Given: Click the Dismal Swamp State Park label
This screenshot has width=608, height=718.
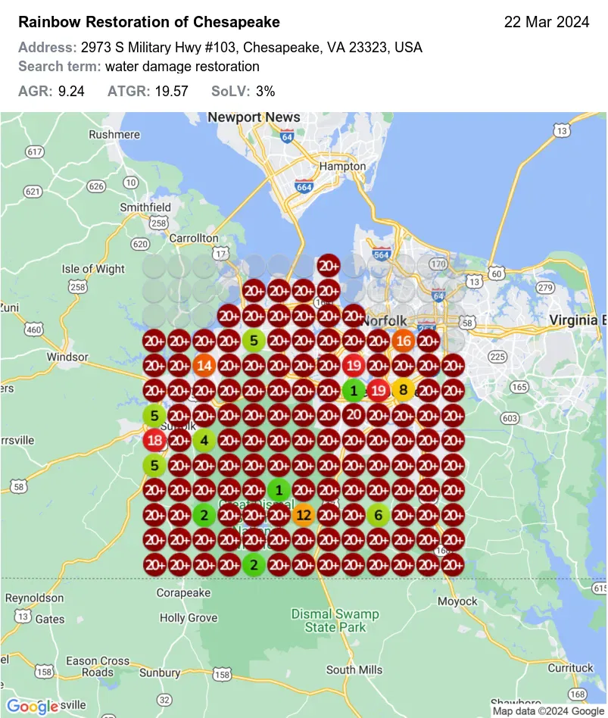Looking at the screenshot, I should coord(335,620).
